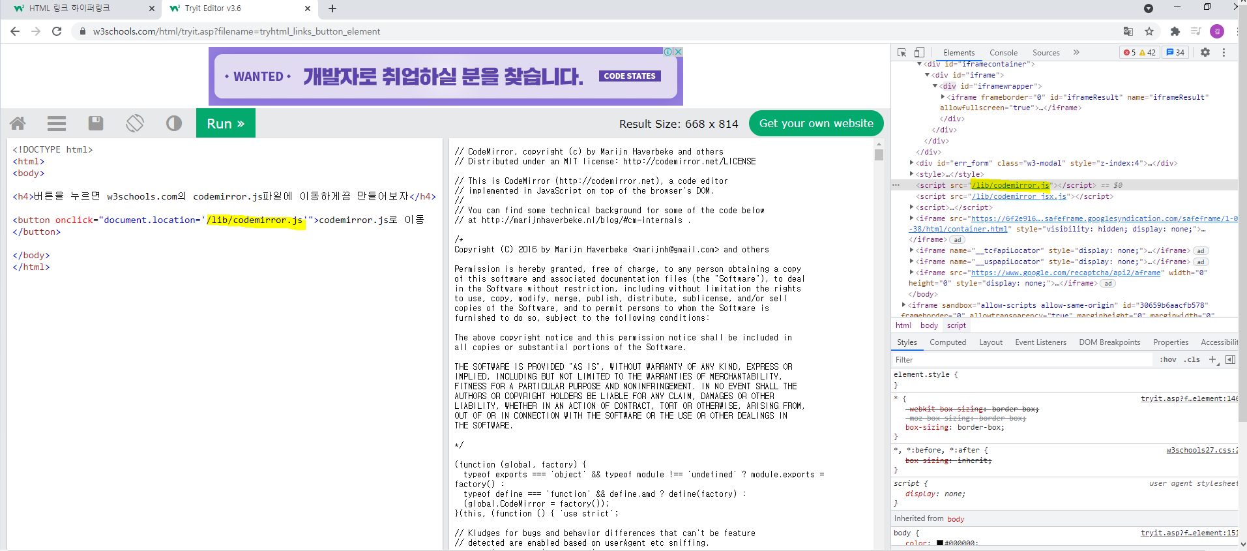This screenshot has width=1247, height=551.
Task: Add a new style rule with plus
Action: 1212,360
